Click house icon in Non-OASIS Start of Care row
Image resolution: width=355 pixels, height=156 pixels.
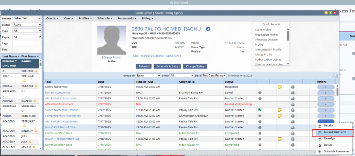coord(259,127)
